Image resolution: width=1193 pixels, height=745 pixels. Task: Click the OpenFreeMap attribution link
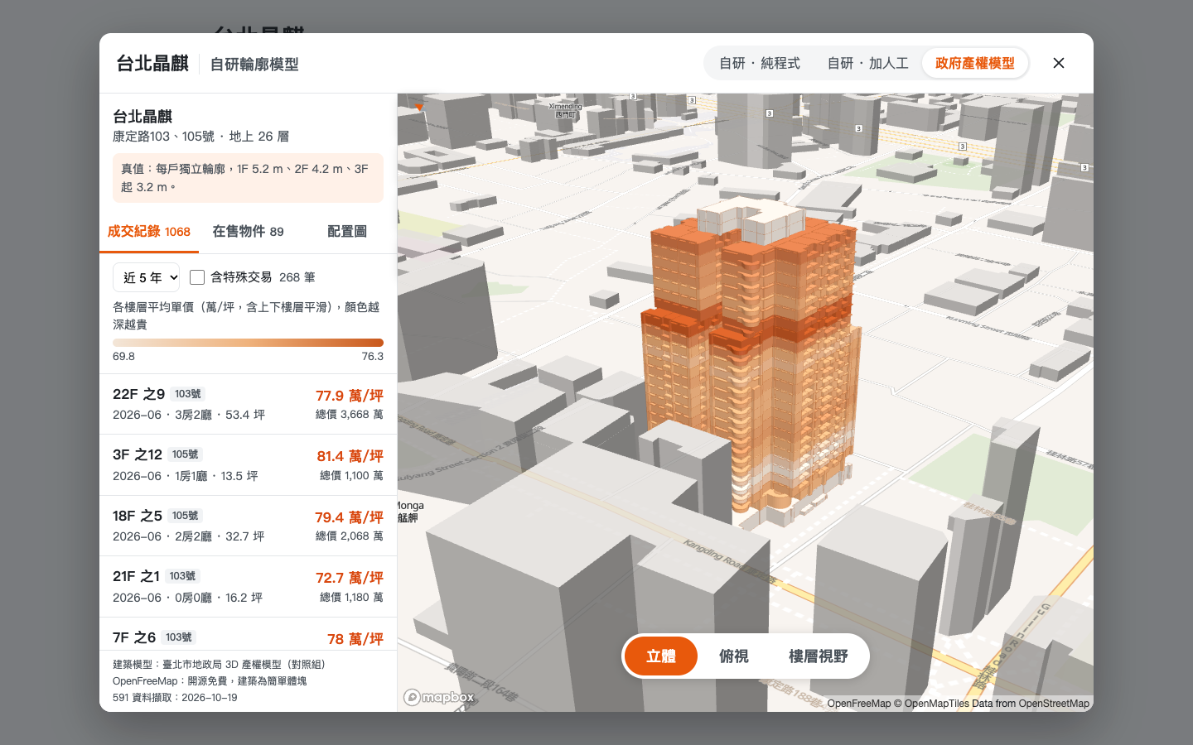[858, 704]
